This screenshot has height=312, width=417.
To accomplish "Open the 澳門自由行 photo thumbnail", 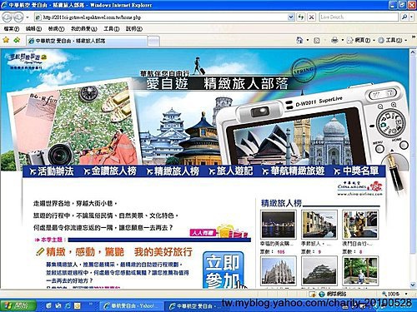I will coord(360,225).
